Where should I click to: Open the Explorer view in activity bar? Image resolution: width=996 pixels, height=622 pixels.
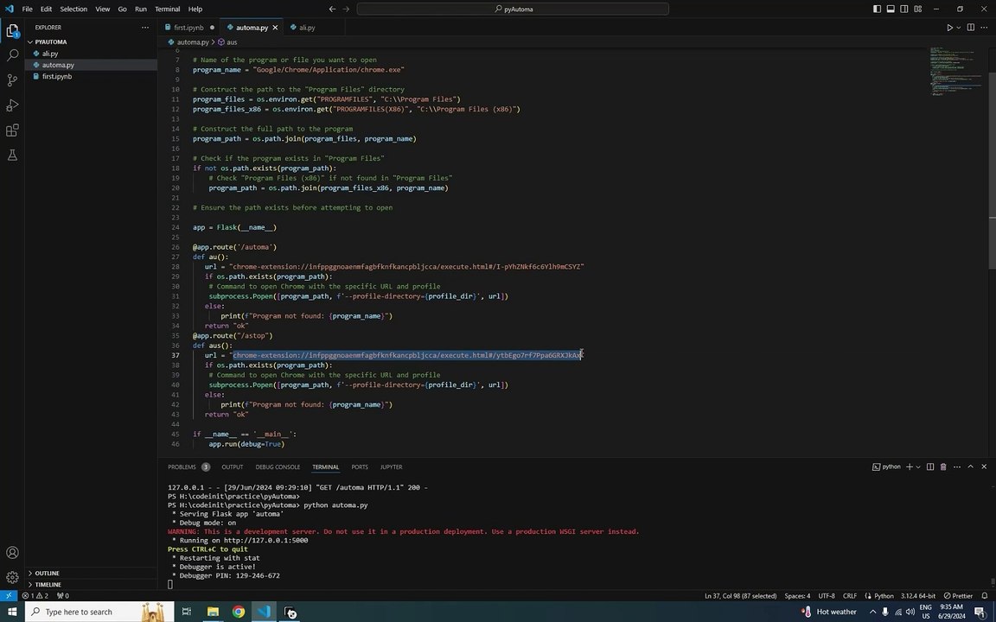click(x=12, y=31)
